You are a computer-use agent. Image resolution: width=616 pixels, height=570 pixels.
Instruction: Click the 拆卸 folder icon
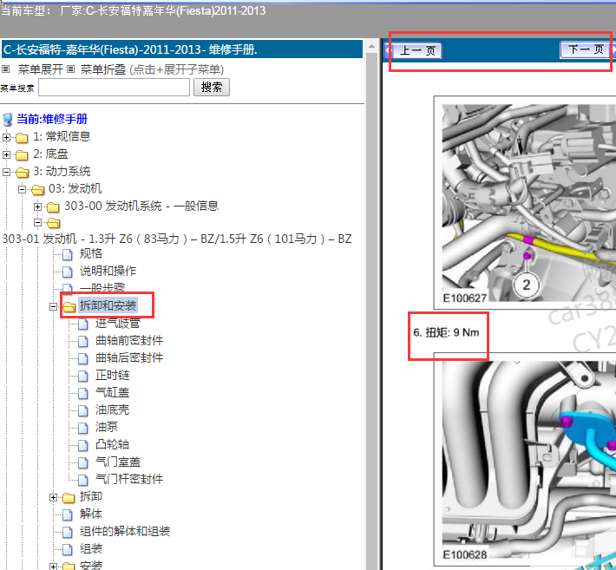pos(69,498)
